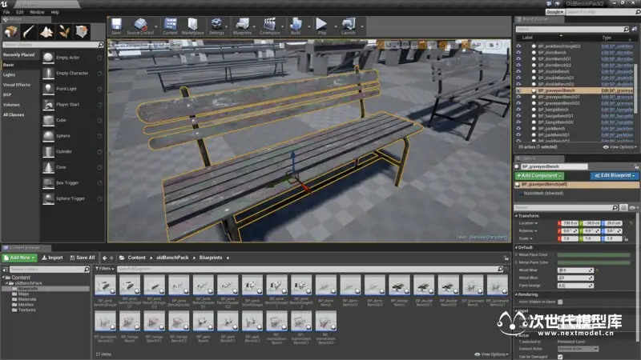Open the Marketplace from the toolbar
The image size is (641, 360).
[x=192, y=26]
